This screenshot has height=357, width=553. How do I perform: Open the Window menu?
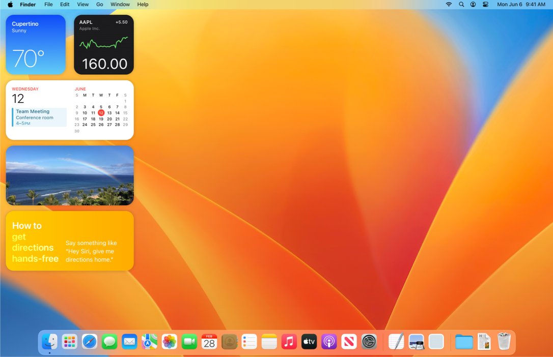click(120, 4)
